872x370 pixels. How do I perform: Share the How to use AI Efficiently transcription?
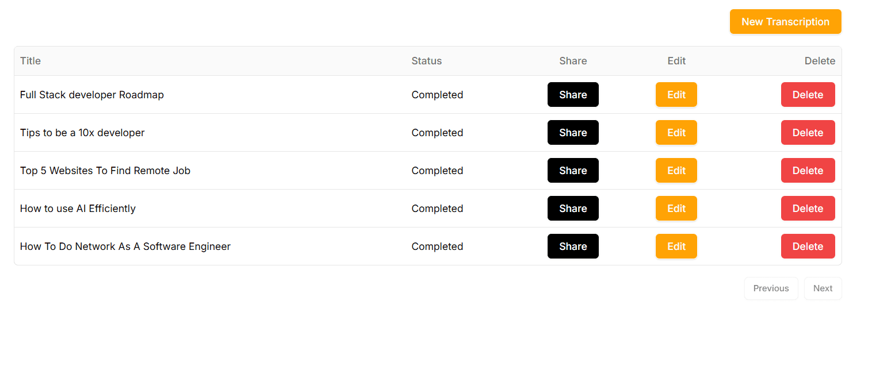pyautogui.click(x=573, y=208)
